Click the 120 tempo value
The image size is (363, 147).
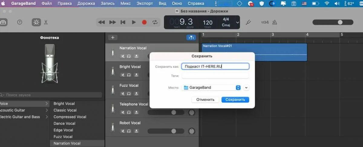pyautogui.click(x=208, y=22)
